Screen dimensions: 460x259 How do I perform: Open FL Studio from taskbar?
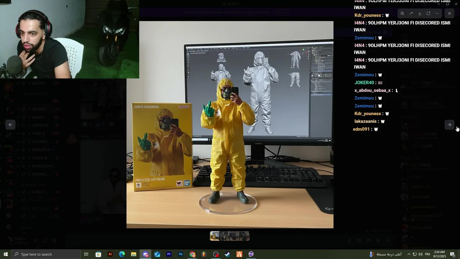point(204,254)
